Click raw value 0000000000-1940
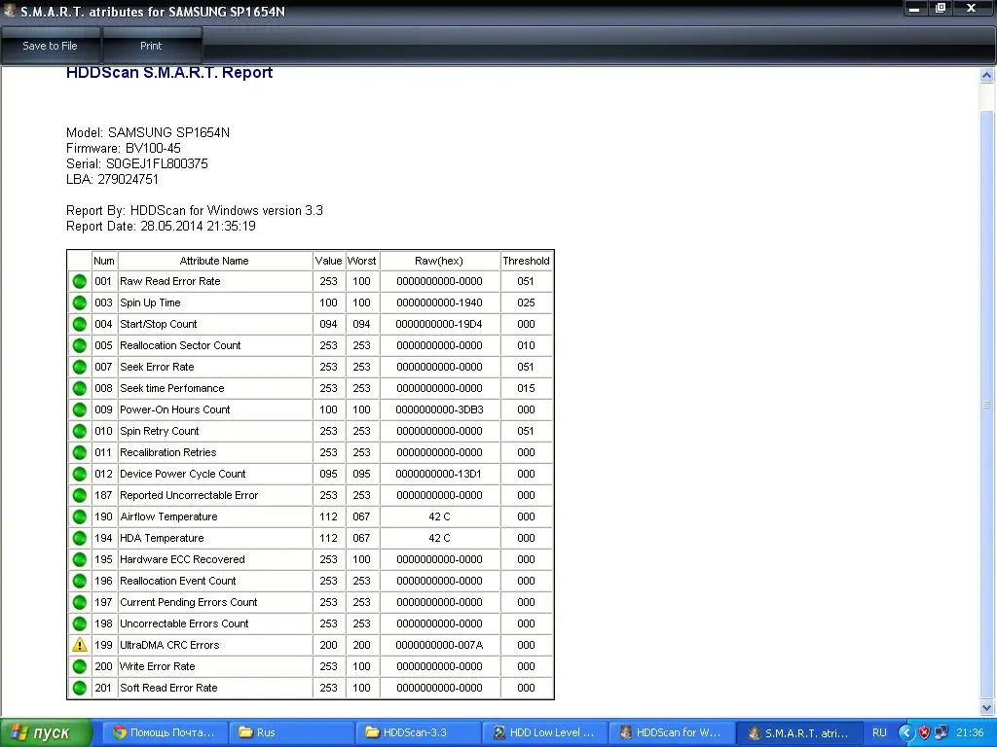This screenshot has height=747, width=997. [439, 303]
